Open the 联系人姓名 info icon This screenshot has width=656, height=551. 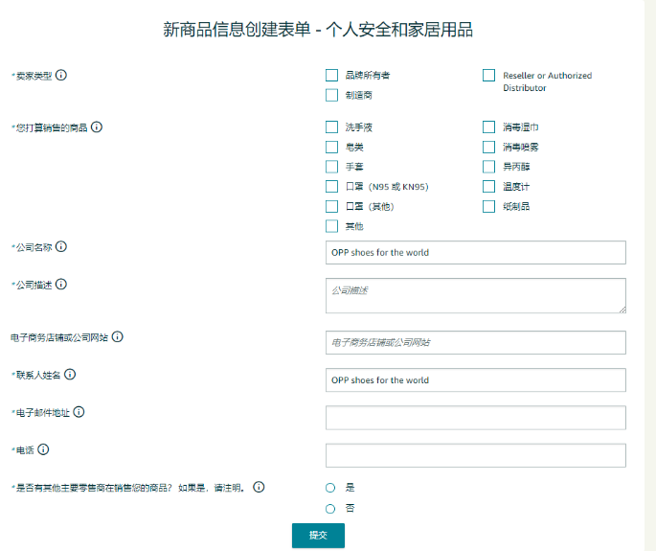pos(70,375)
